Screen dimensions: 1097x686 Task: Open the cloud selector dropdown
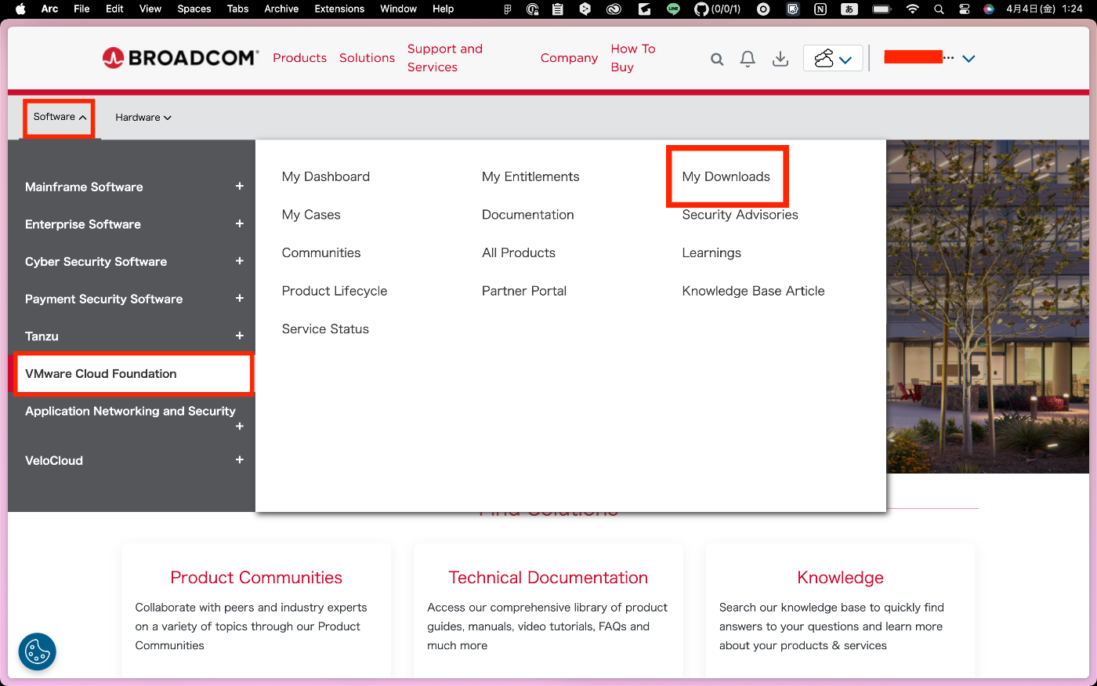tap(833, 59)
